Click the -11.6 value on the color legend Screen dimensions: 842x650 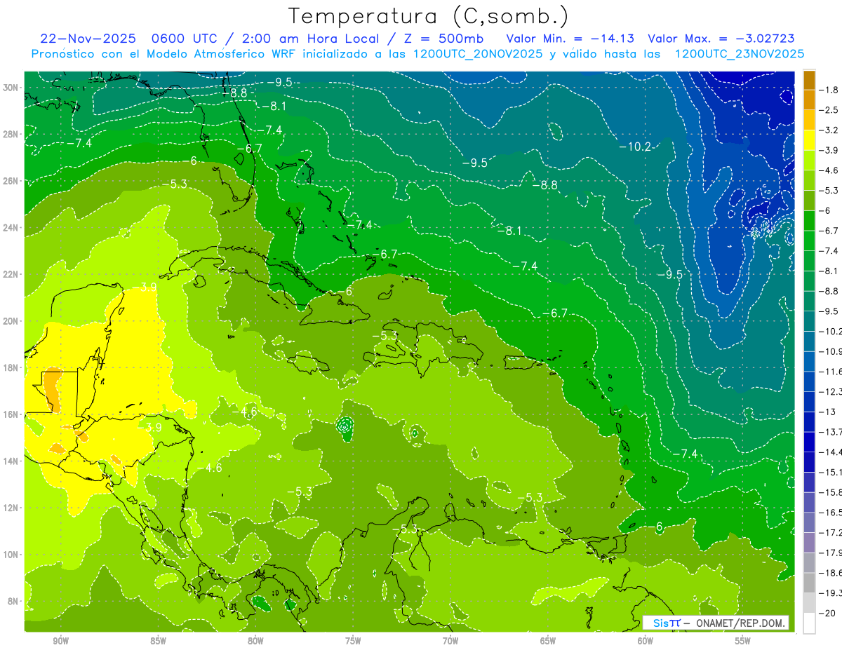pos(830,372)
